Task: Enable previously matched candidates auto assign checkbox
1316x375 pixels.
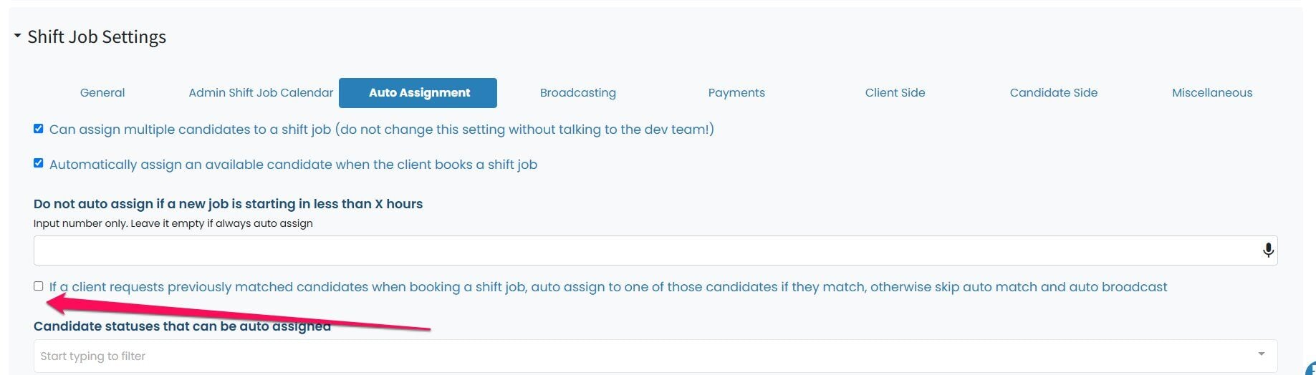Action: click(39, 286)
